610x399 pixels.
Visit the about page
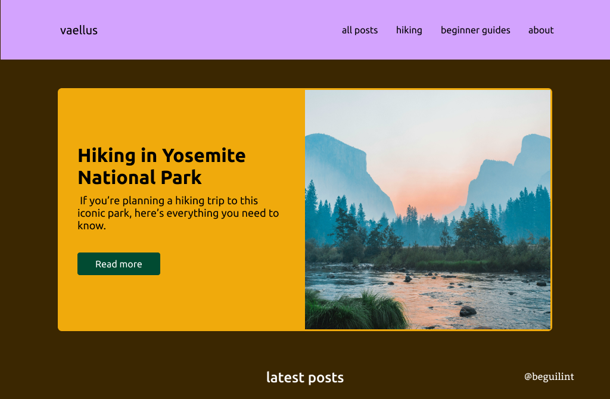pos(541,30)
